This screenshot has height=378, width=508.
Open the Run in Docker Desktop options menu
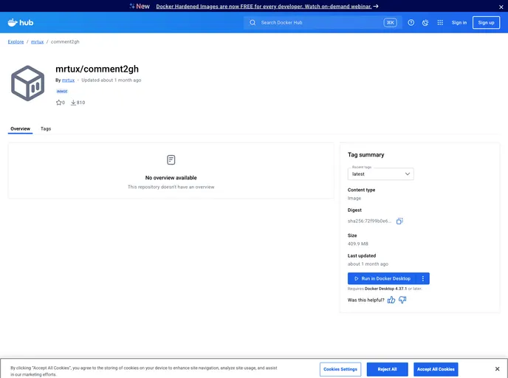click(x=423, y=278)
